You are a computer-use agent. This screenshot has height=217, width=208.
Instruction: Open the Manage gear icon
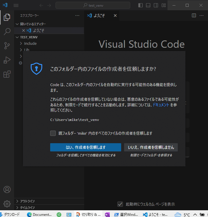7,204
